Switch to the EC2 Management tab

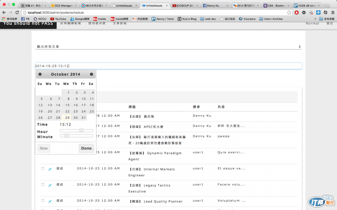[64, 5]
